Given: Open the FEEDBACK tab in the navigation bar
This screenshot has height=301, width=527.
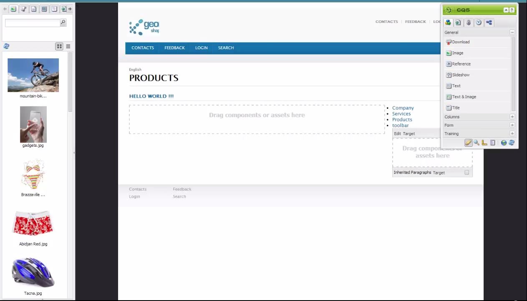Looking at the screenshot, I should point(174,48).
